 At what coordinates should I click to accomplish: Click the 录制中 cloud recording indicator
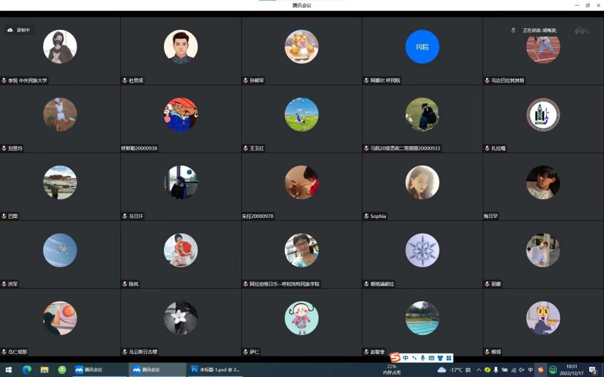tap(18, 30)
